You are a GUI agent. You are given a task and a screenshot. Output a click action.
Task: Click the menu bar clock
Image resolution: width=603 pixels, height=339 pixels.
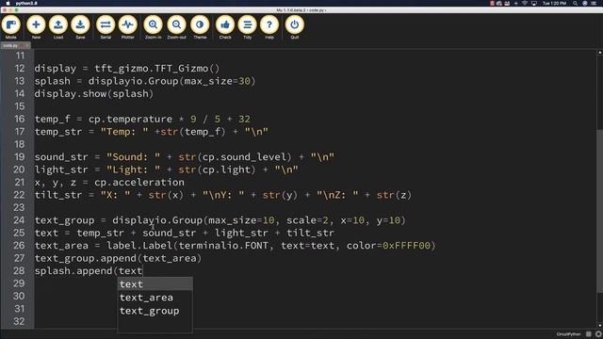tap(554, 3)
